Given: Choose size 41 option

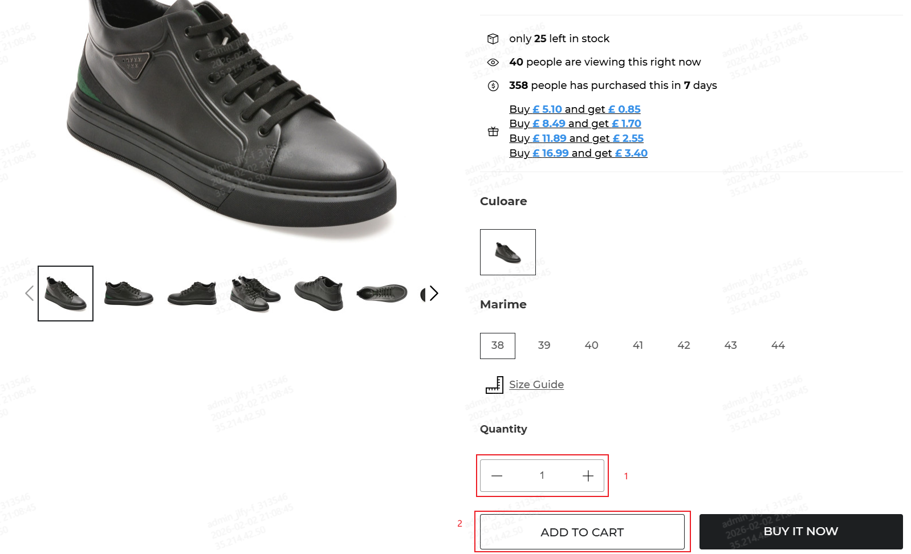Looking at the screenshot, I should point(638,345).
